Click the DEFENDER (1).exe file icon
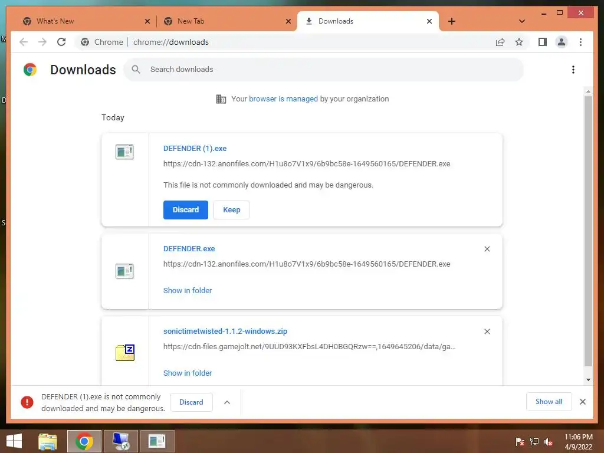 [124, 152]
